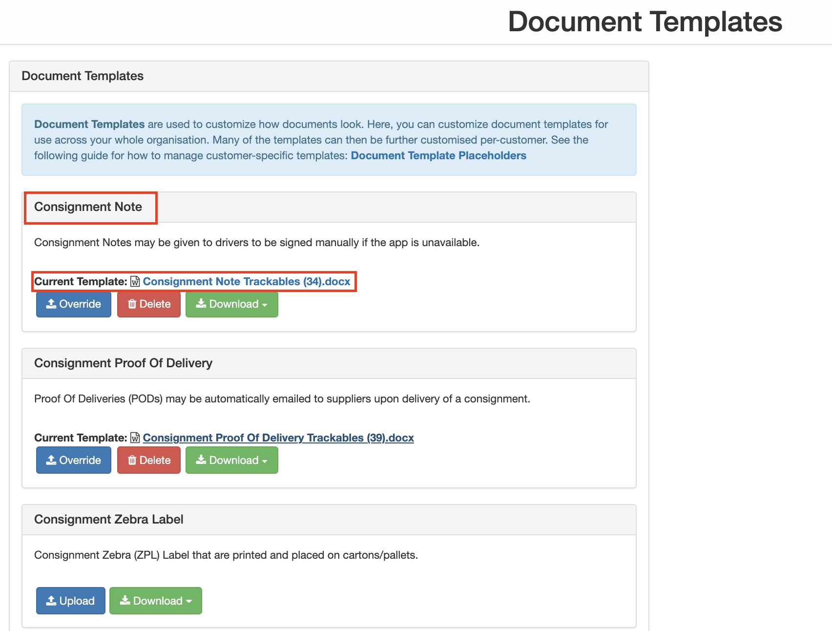832x631 pixels.
Task: Click the upload icon on Consignment Note Override button
Action: [x=51, y=304]
